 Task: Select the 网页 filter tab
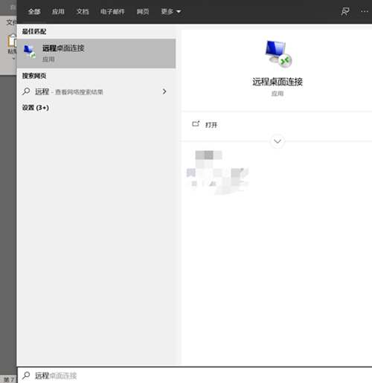[143, 11]
